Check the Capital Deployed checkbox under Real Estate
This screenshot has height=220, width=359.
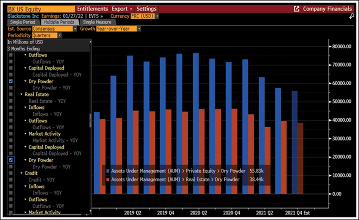tap(11, 147)
